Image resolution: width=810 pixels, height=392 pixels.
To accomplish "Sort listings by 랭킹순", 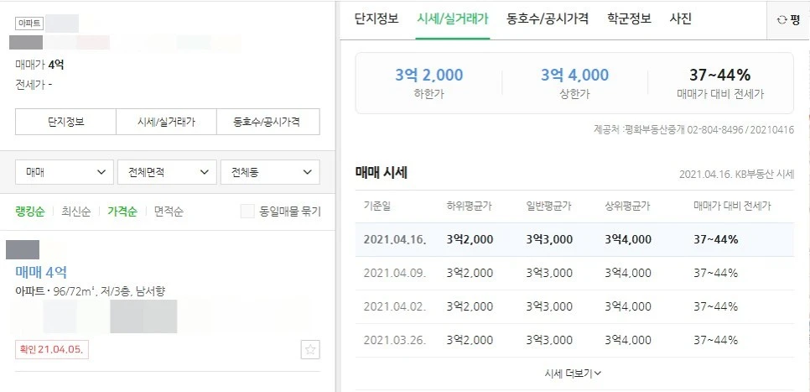I will (x=32, y=212).
